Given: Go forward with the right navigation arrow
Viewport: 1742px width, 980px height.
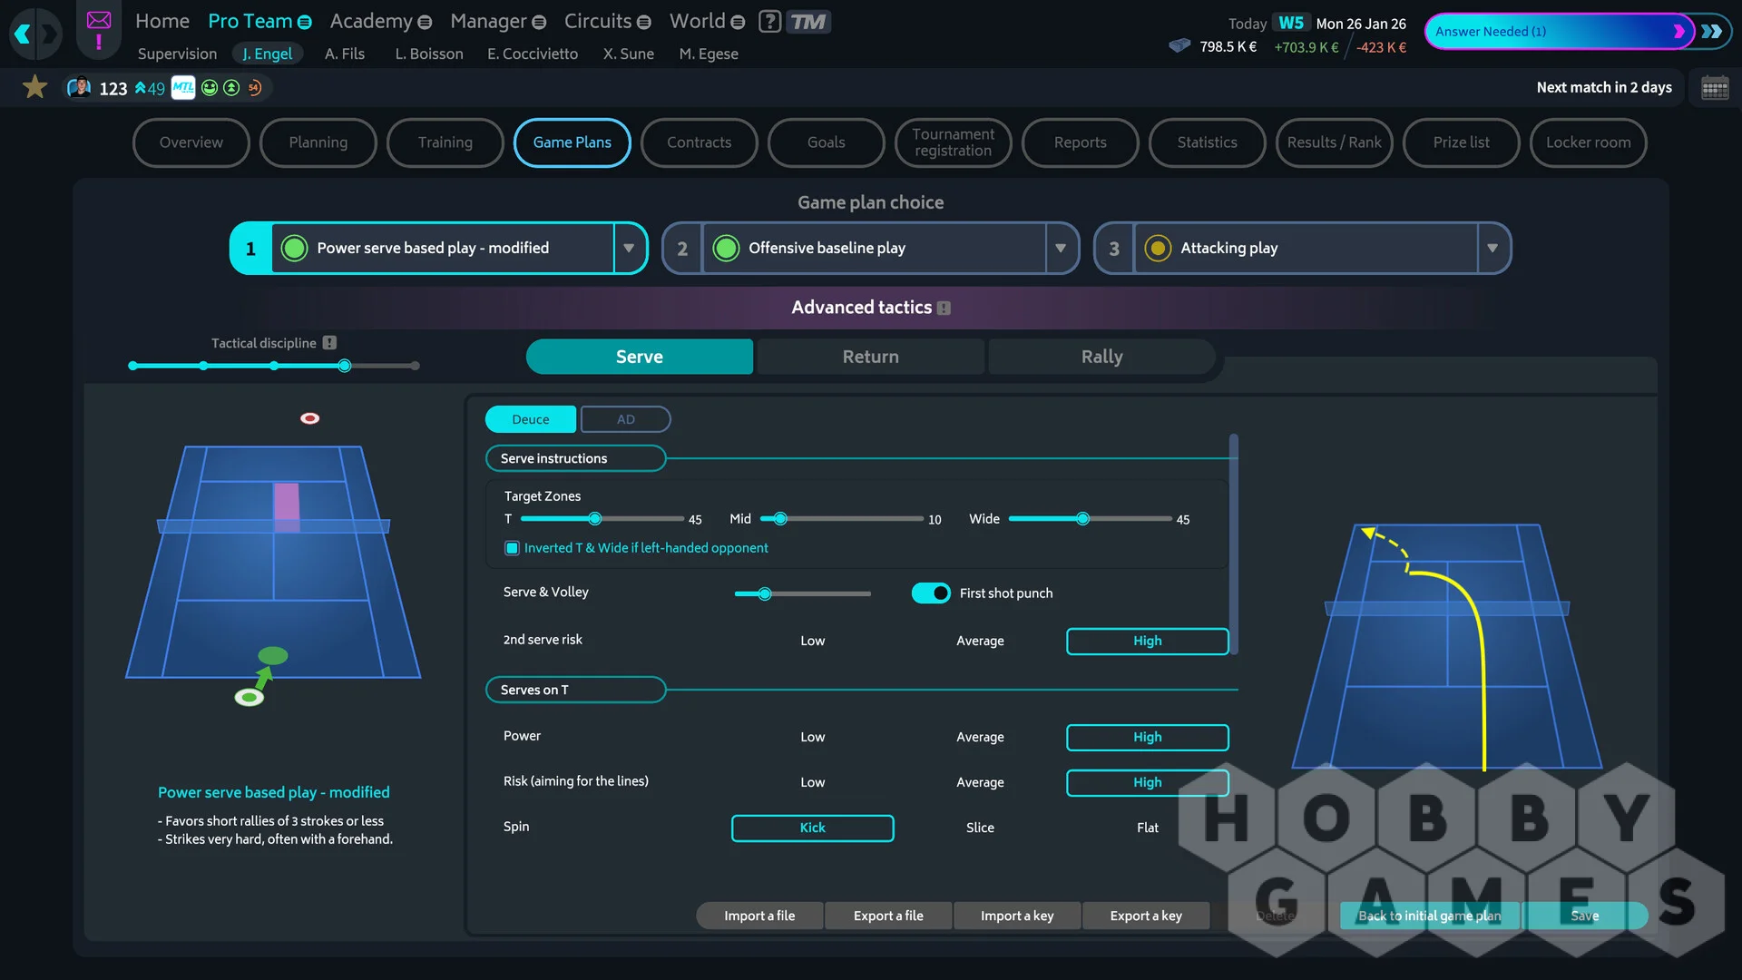Looking at the screenshot, I should [x=50, y=34].
